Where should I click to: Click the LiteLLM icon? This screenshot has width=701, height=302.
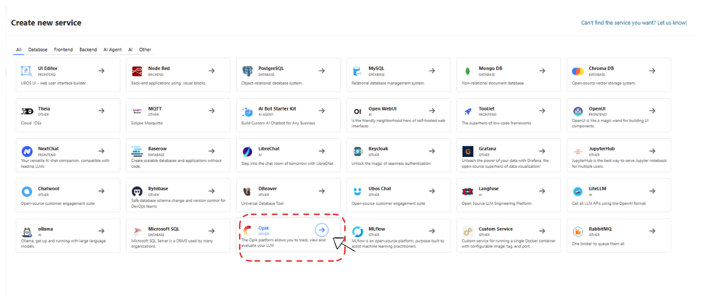coord(578,191)
